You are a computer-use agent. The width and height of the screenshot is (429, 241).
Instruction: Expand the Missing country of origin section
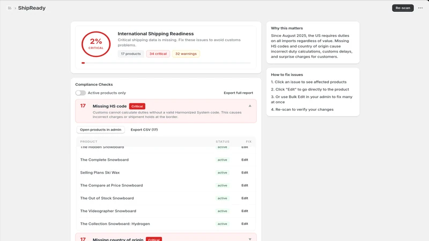250,239
